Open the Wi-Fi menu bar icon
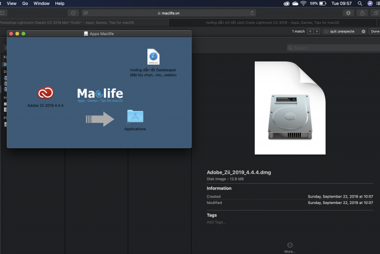The width and height of the screenshot is (380, 254). pos(303,3)
